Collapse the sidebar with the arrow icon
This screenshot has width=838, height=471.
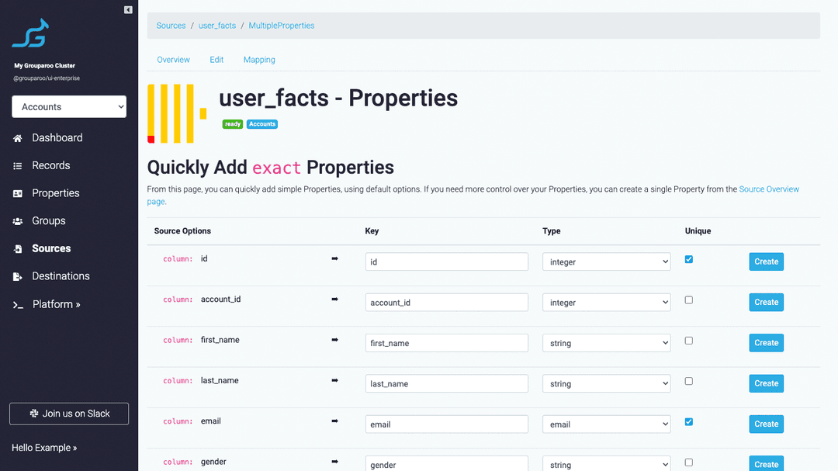(x=127, y=9)
